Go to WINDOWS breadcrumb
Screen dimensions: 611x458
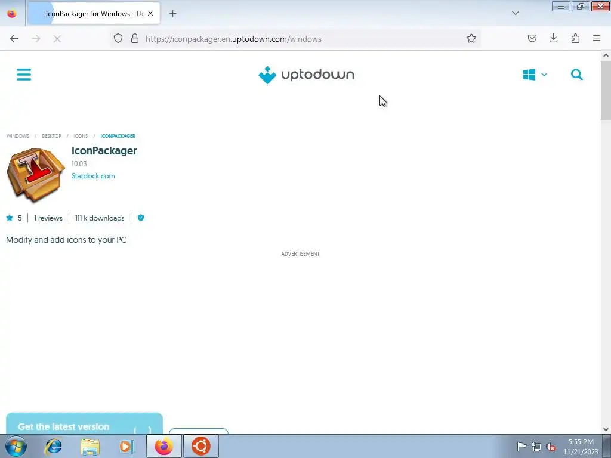click(x=17, y=136)
